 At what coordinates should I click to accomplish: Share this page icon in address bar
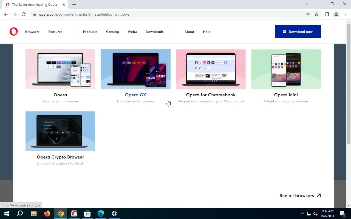point(308,14)
